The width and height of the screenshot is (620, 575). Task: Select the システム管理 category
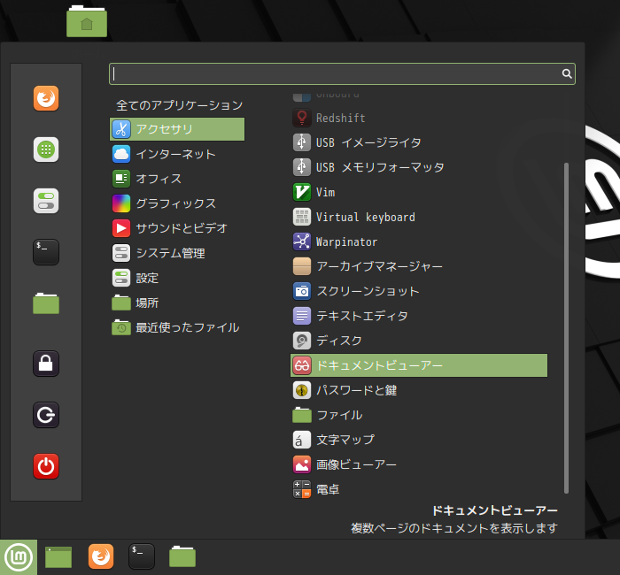coord(177,253)
